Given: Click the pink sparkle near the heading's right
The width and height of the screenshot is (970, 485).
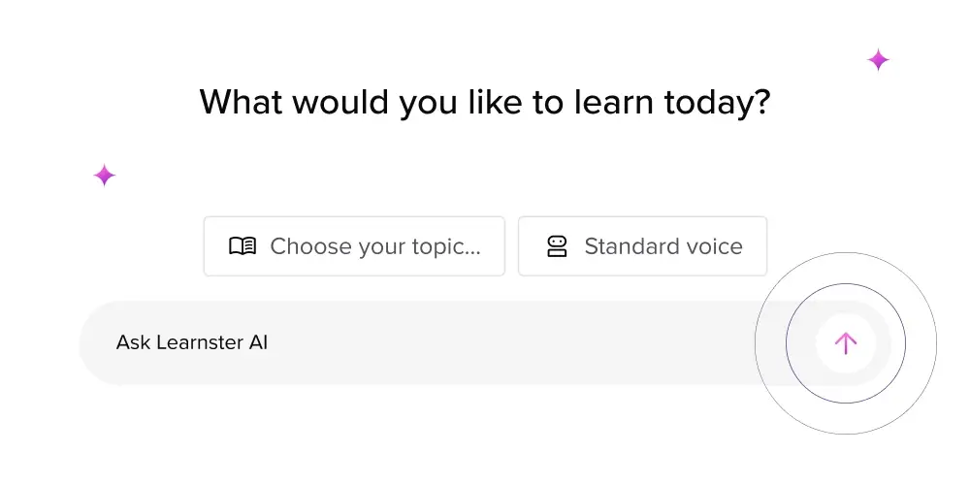Looking at the screenshot, I should pyautogui.click(x=878, y=60).
